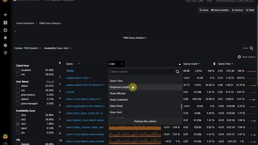This screenshot has width=258, height=145.
Task: Open the Alerting bell icon in sidebar
Action: [x=5, y=38]
